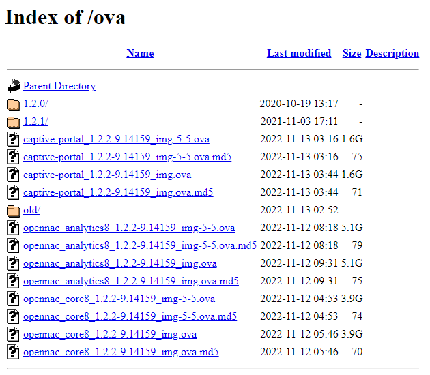Open the 1.2.1/ directory link

click(35, 121)
